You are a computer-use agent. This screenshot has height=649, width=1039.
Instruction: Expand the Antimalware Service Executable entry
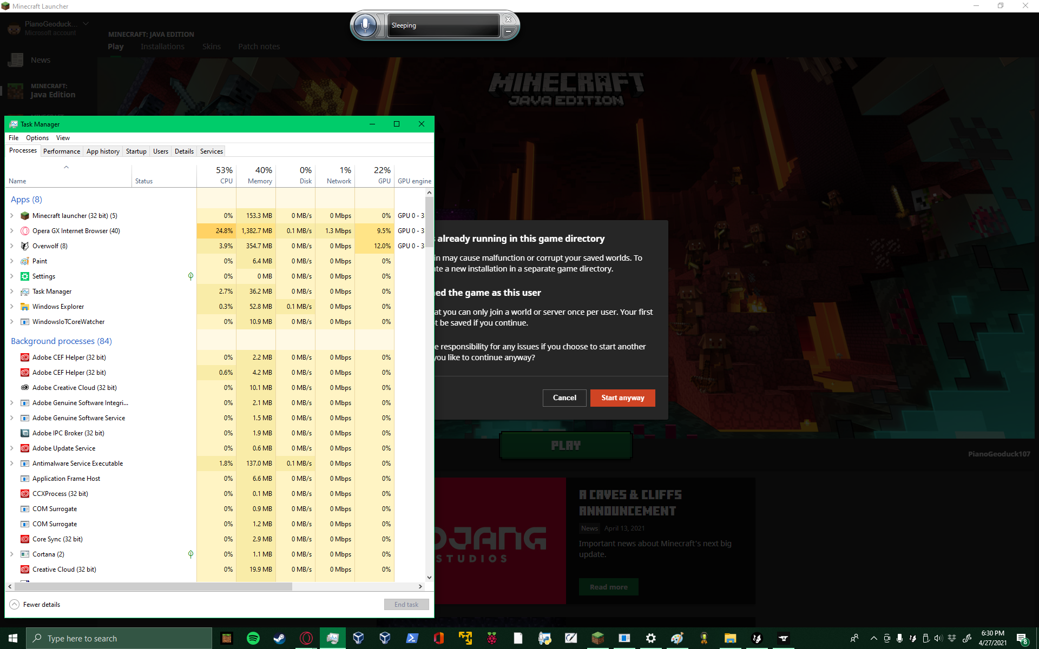coord(12,463)
